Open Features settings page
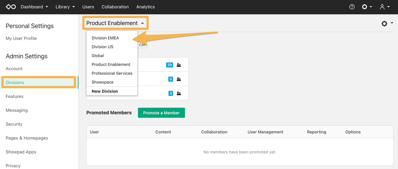 14,96
